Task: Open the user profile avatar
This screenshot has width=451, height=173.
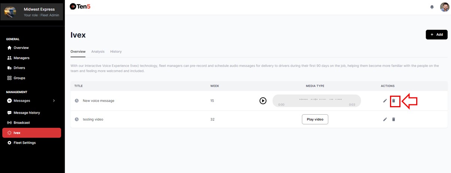Action: point(444,7)
